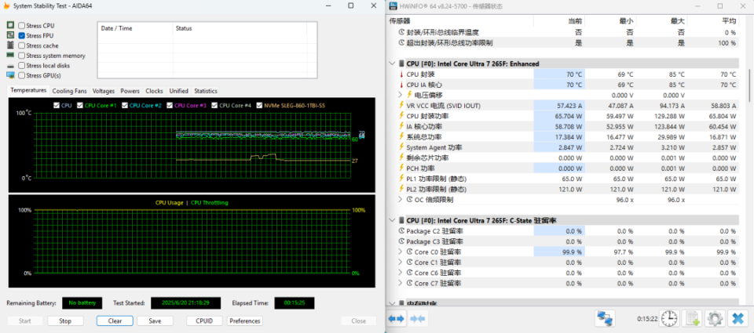Click lightning icon on IA 核心功率 row

(401, 126)
